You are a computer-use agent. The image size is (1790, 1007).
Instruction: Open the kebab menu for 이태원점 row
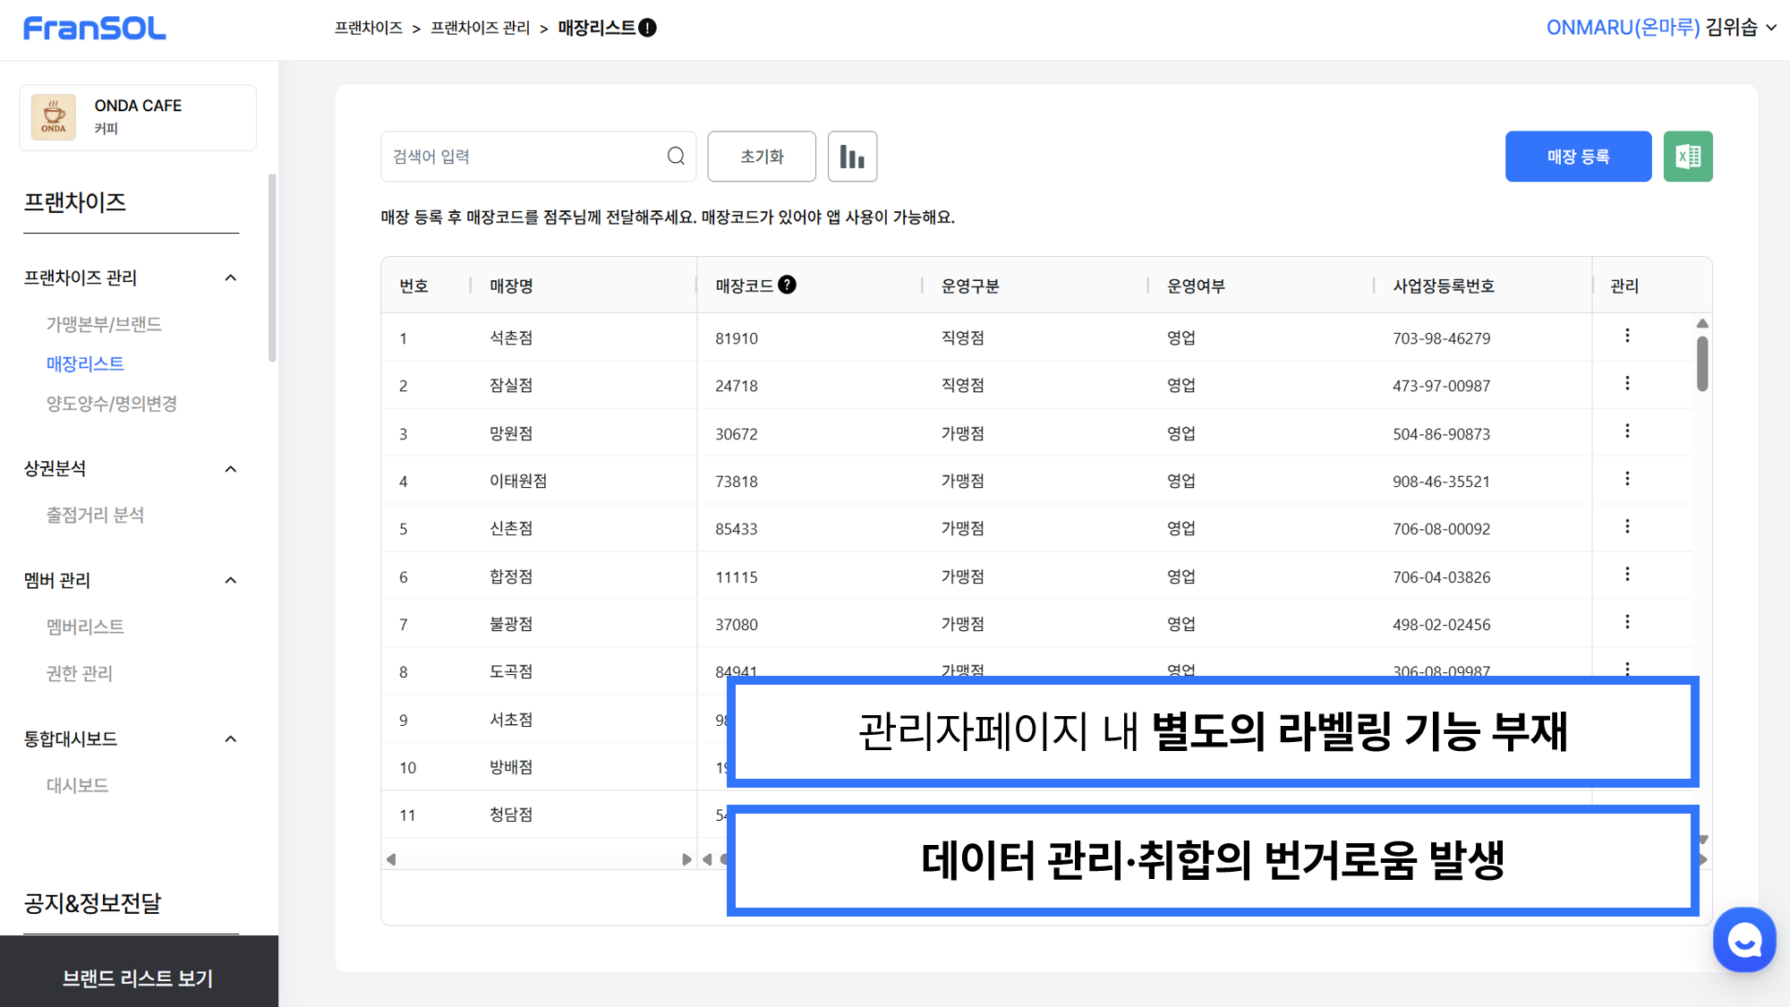pos(1627,479)
